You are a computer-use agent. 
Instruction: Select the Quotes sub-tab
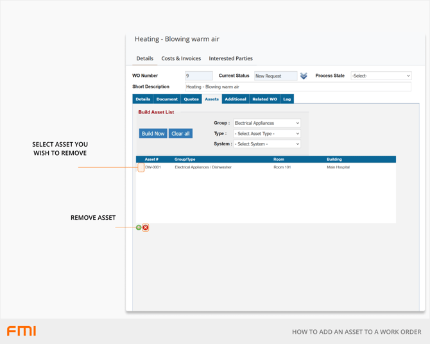pos(191,99)
